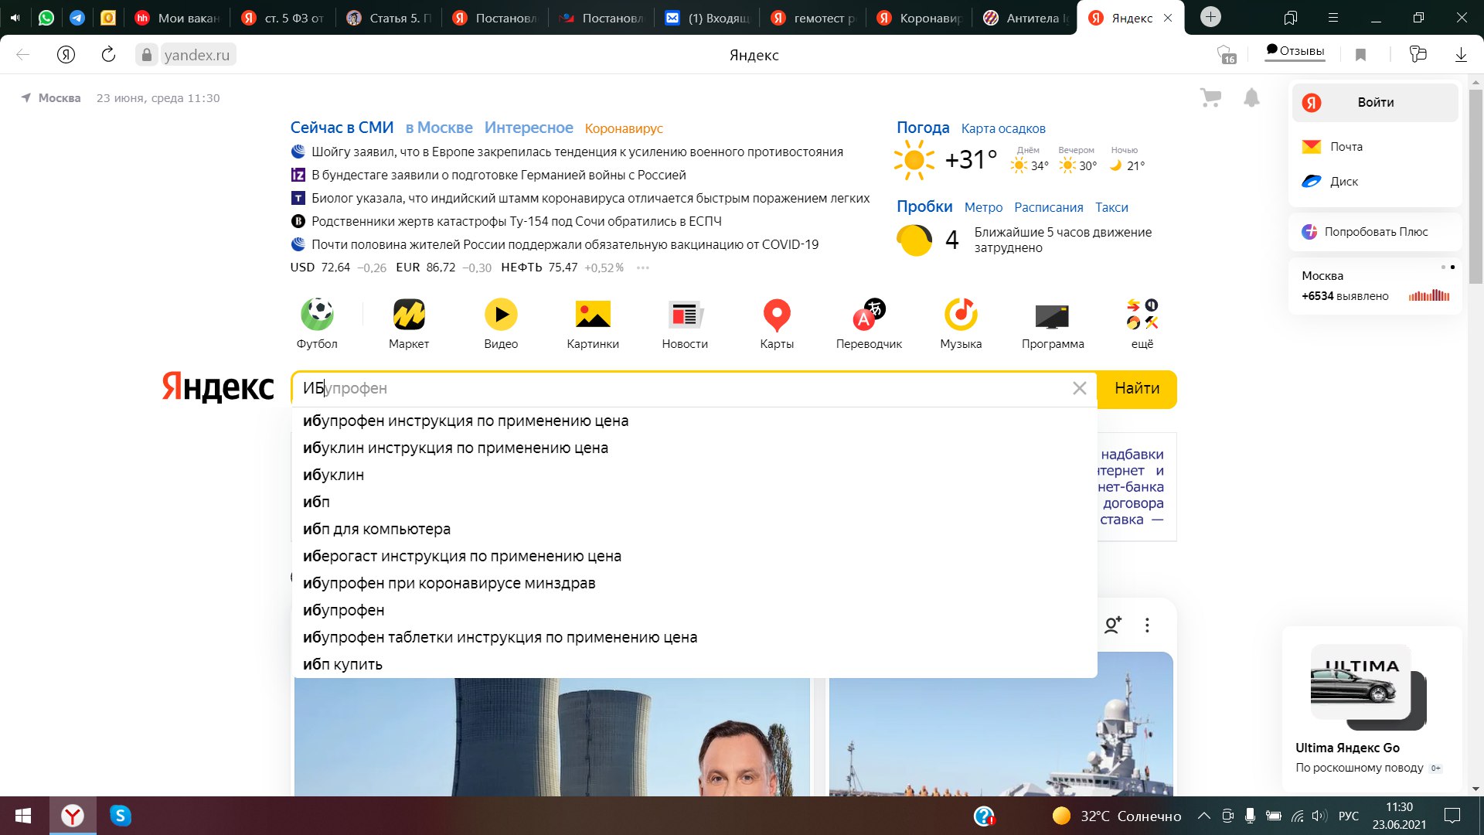Open the Windows Start button
1484x835 pixels.
tap(23, 816)
